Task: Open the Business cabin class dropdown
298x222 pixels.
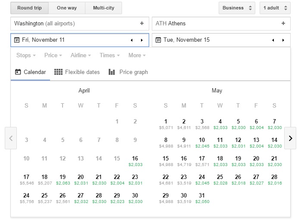Action: [x=237, y=8]
